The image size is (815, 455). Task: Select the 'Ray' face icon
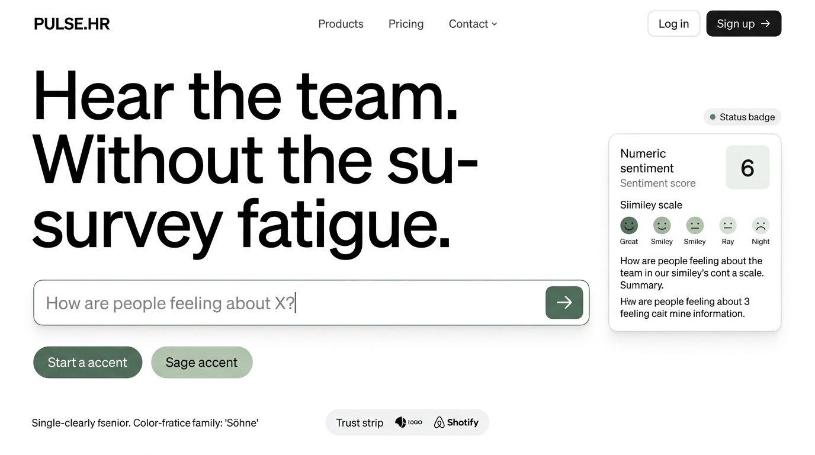[x=728, y=225]
